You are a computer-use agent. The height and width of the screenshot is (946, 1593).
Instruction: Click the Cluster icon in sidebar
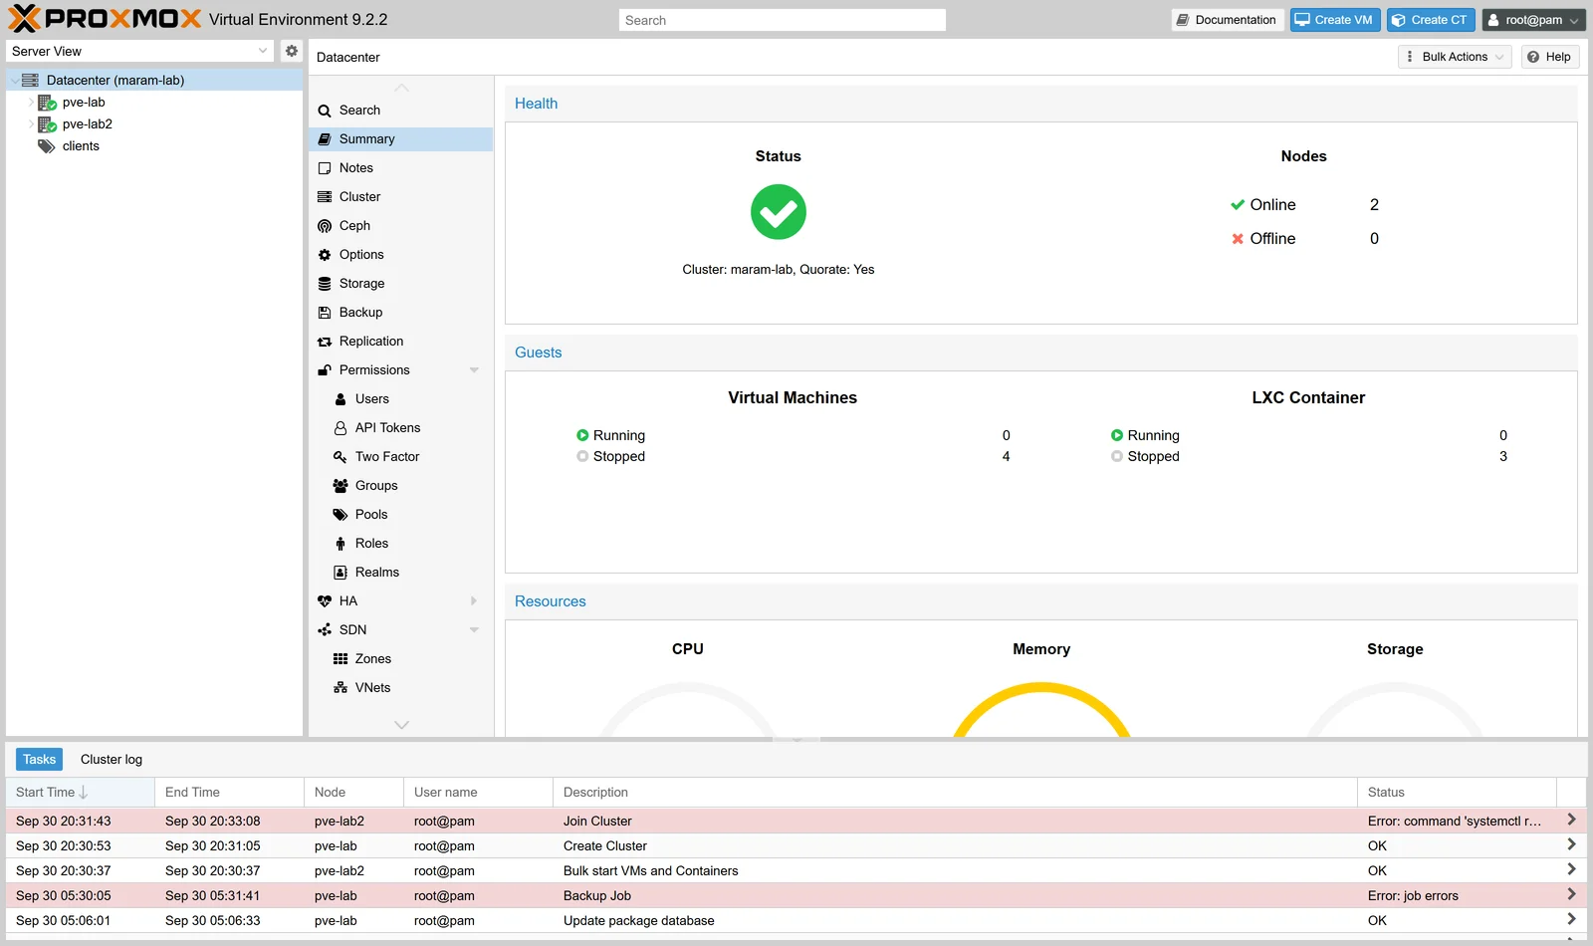click(x=325, y=197)
